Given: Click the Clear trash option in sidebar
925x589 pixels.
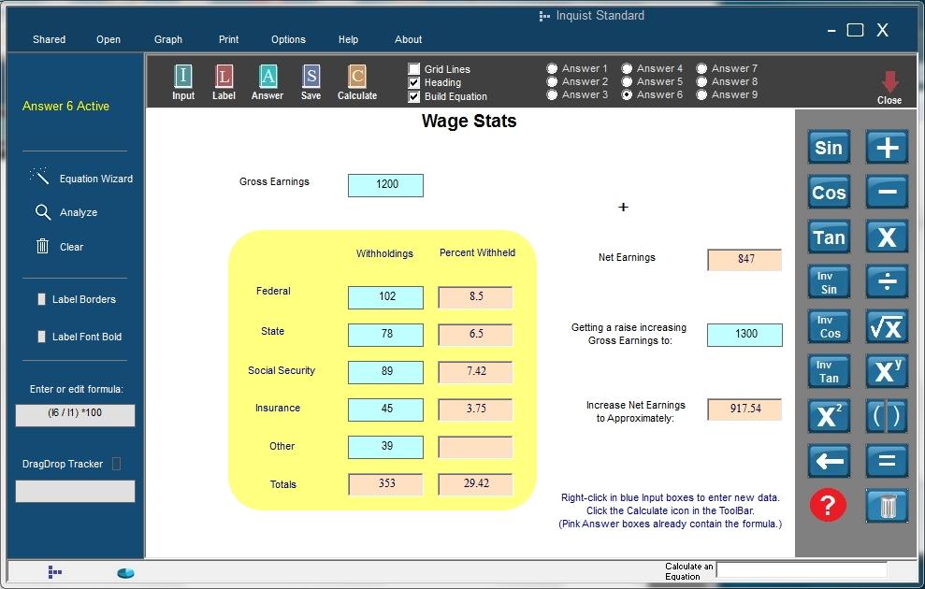Looking at the screenshot, I should click(x=60, y=247).
